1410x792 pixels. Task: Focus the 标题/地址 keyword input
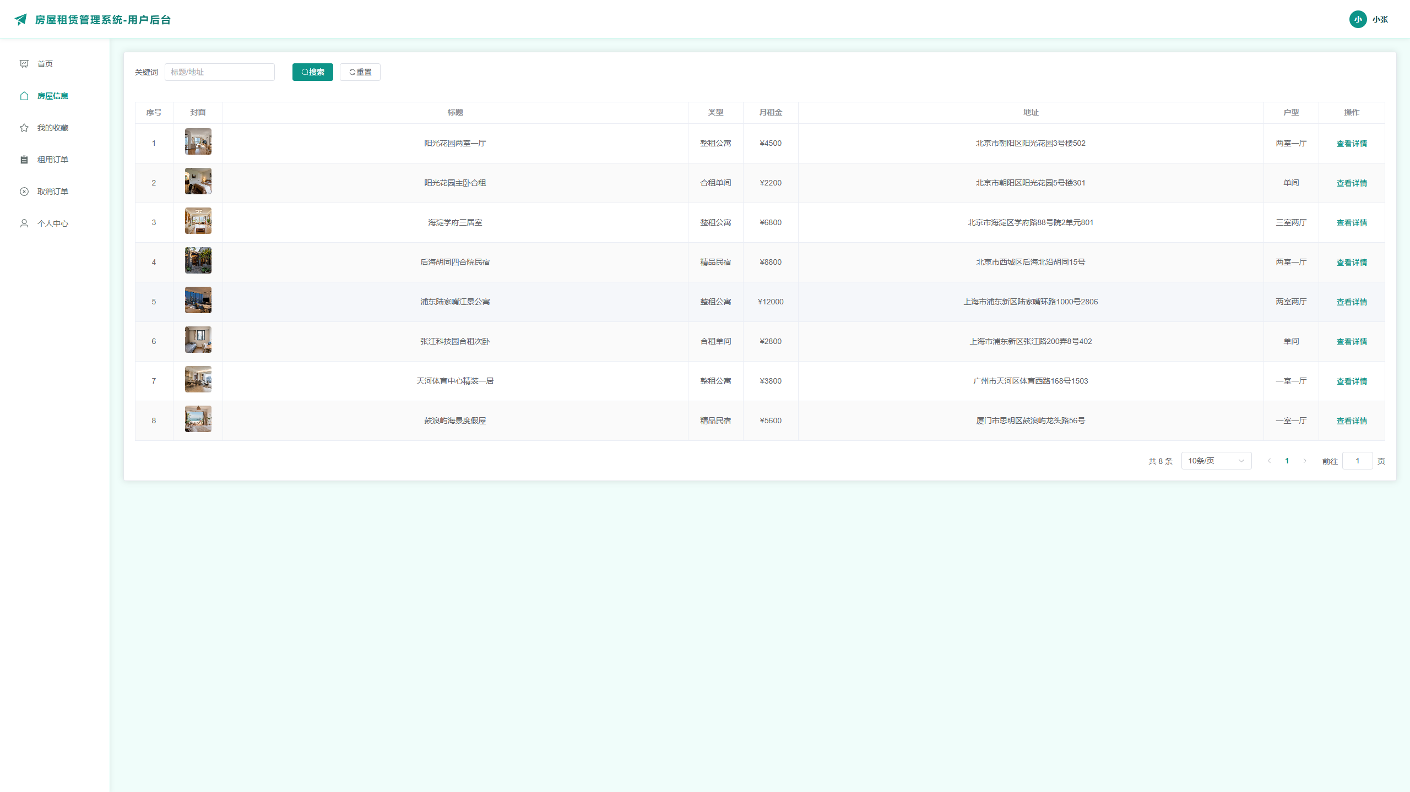(x=220, y=72)
